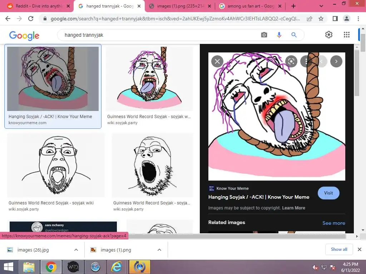Open the Chrome three-dot menu
The image size is (366, 274).
pos(358,19)
